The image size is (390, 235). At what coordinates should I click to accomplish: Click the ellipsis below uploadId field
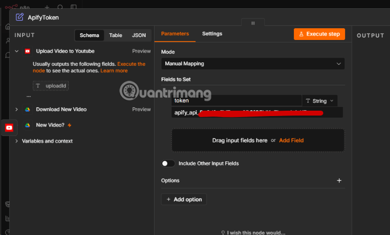pyautogui.click(x=29, y=96)
